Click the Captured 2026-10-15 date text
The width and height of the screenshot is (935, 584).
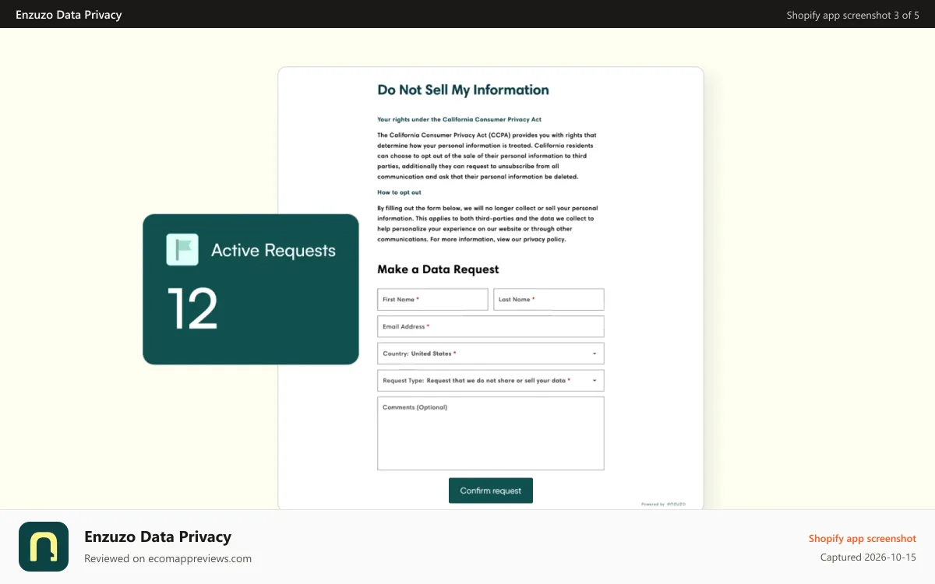[868, 558]
